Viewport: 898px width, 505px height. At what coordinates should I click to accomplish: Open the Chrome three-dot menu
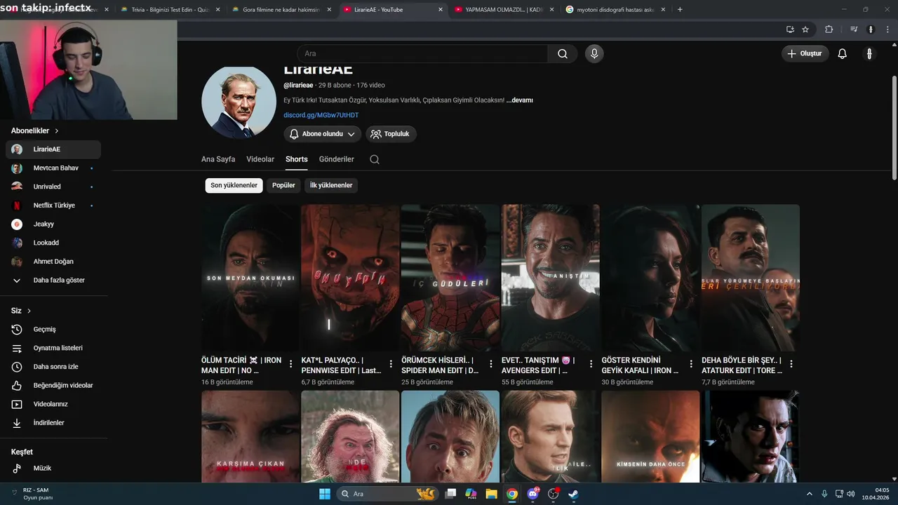(x=887, y=29)
